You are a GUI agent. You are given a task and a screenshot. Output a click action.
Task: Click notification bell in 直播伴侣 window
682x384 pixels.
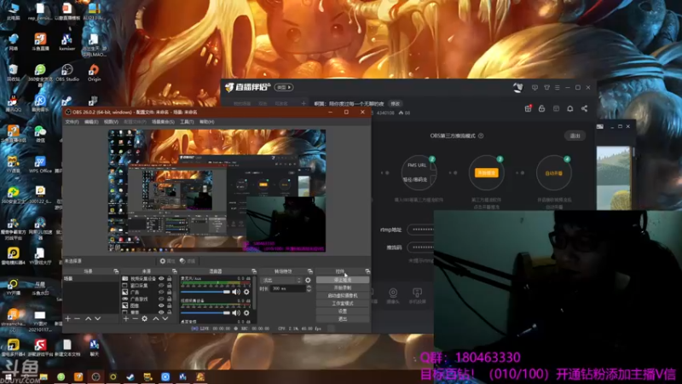pos(570,108)
